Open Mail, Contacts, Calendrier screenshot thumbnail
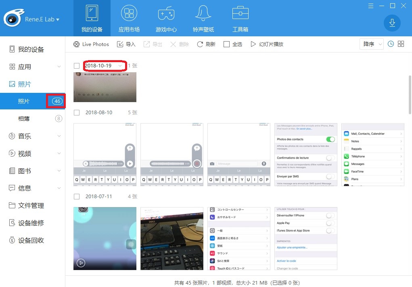This screenshot has width=412, height=287. click(x=373, y=155)
